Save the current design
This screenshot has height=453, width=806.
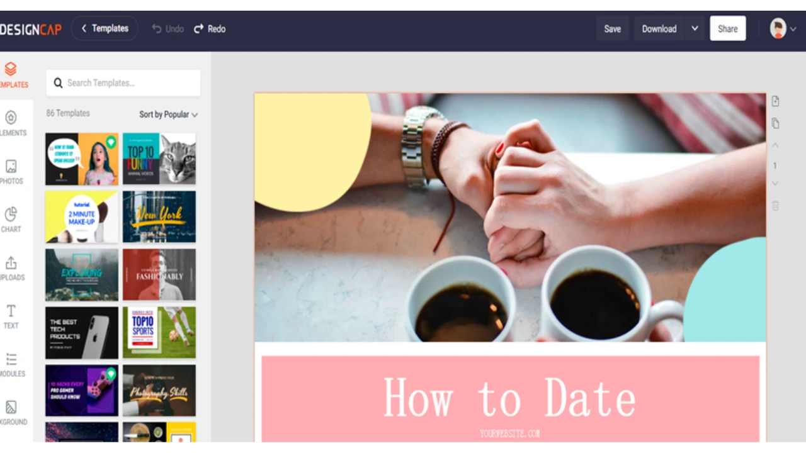point(612,29)
